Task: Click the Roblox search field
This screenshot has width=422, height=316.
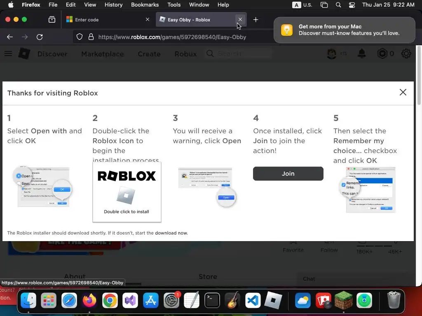Action: tap(239, 53)
